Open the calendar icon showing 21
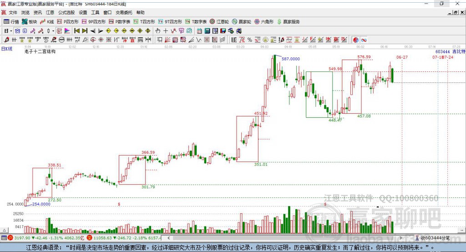Viewport: 466px width, 252px height. pyautogui.click(x=199, y=31)
